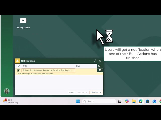Open the Training Videos play icon

(23, 20)
